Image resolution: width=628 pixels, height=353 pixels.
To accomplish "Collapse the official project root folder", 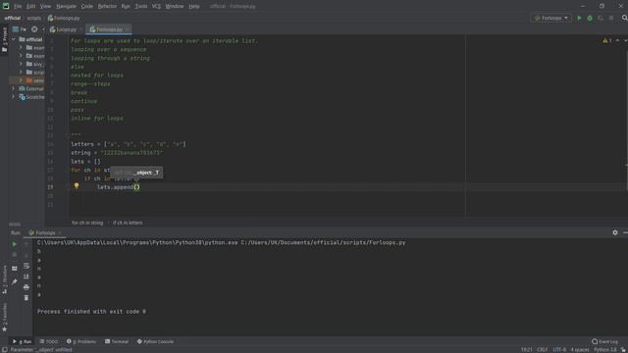I will 14,39.
